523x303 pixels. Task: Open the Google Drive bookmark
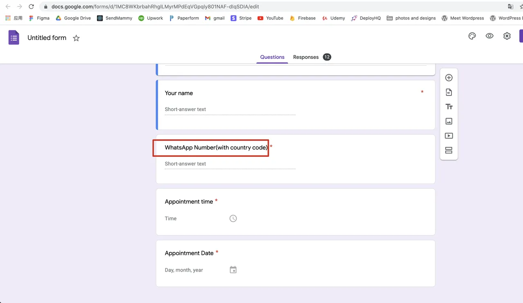tap(73, 18)
